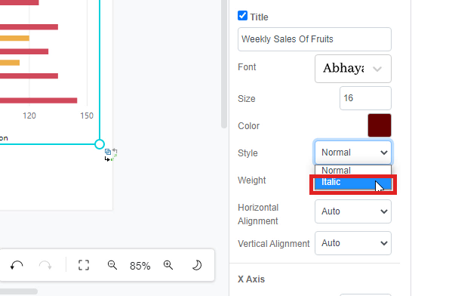Viewport: 452px width, 296px height.
Task: Click the X Axis section heading
Action: 251,279
